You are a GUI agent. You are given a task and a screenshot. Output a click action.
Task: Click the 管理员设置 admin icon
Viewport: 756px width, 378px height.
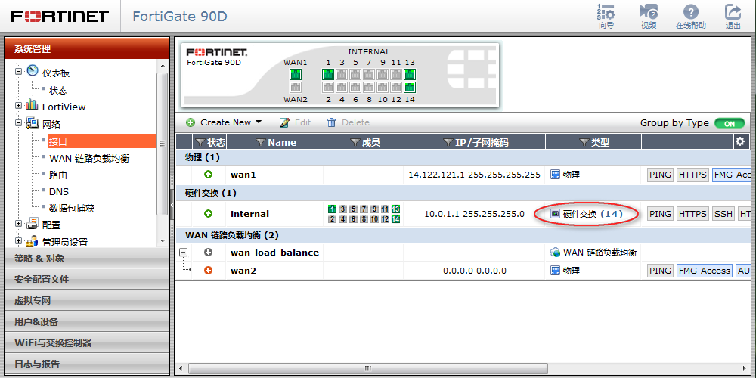point(33,240)
